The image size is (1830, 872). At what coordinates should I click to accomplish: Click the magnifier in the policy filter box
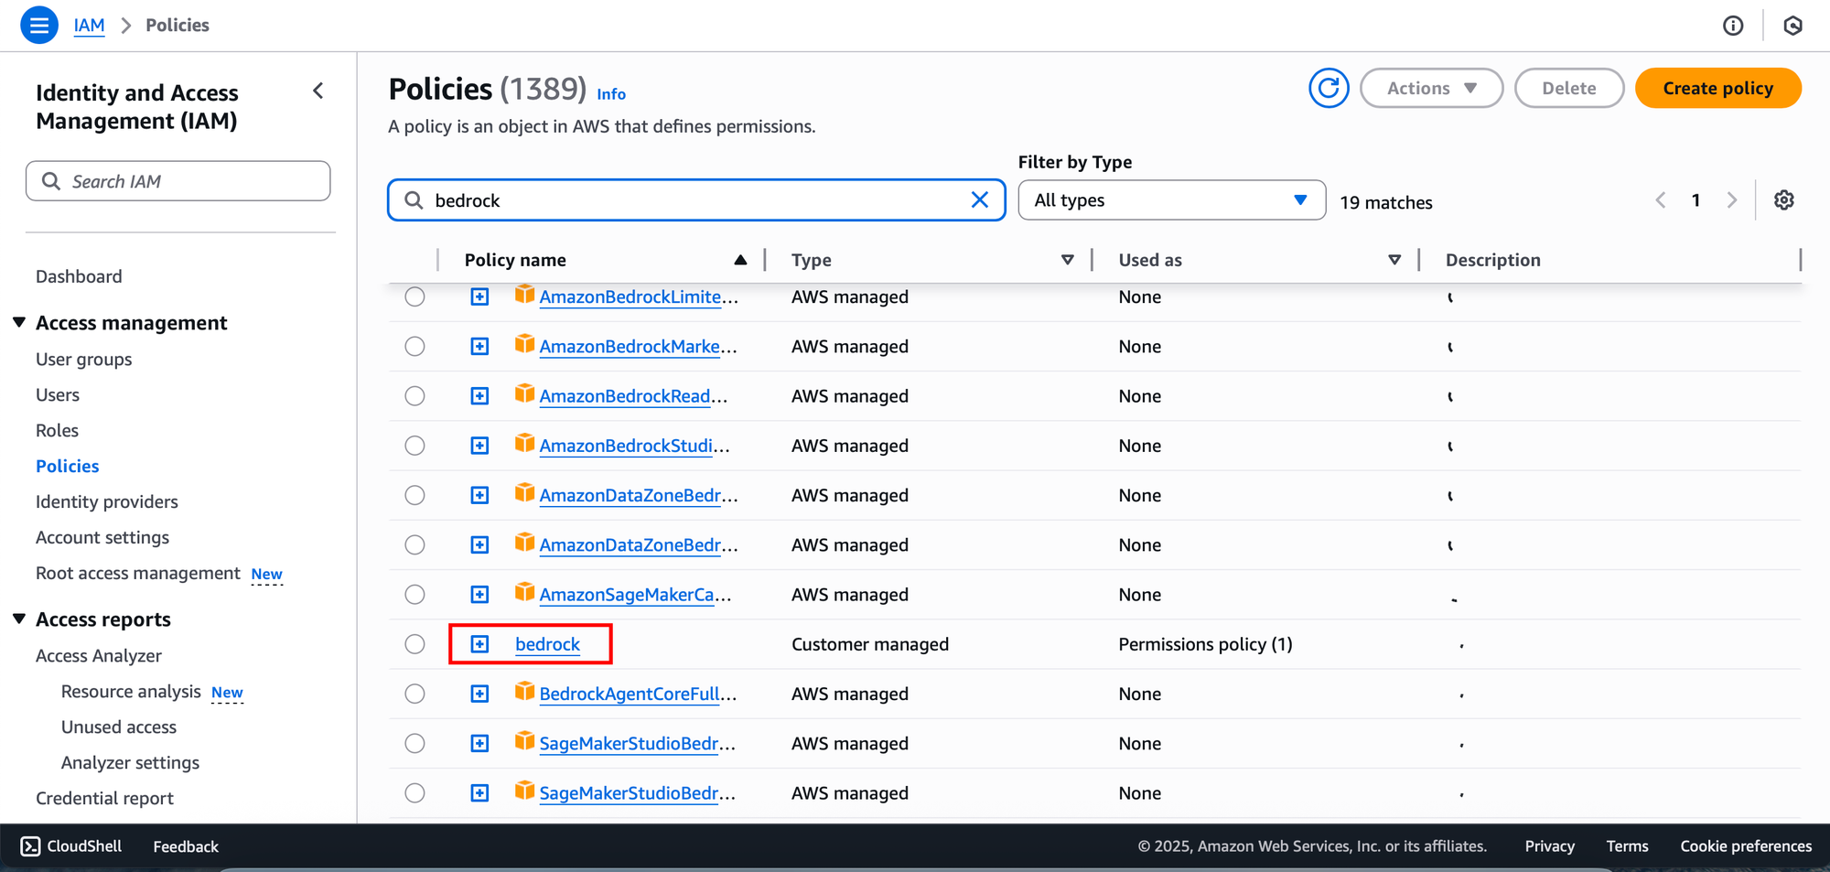tap(414, 199)
